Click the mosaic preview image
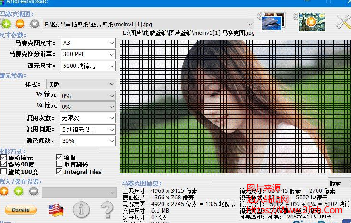Viewport: 351px width, 223px height. 236,106
